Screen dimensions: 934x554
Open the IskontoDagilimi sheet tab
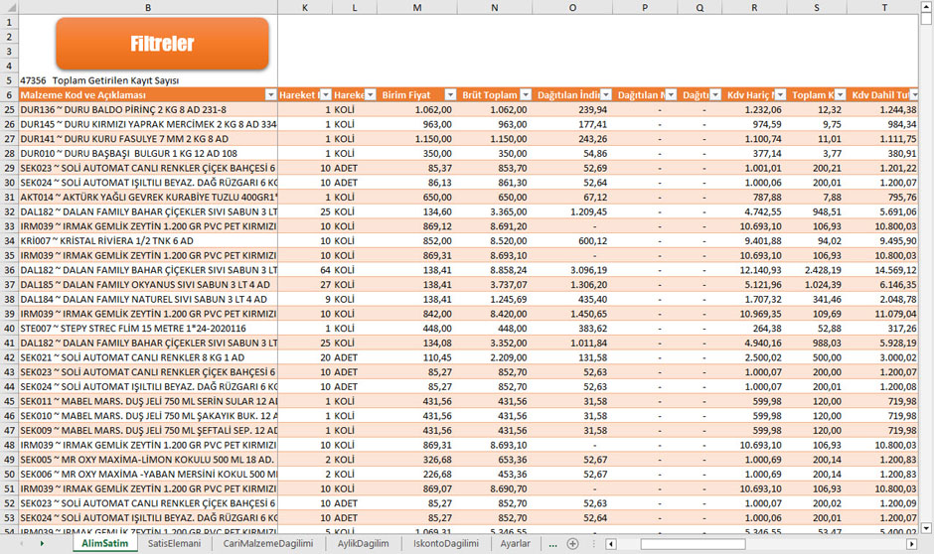point(446,543)
